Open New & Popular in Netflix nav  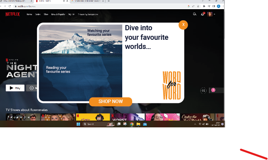tap(58, 14)
